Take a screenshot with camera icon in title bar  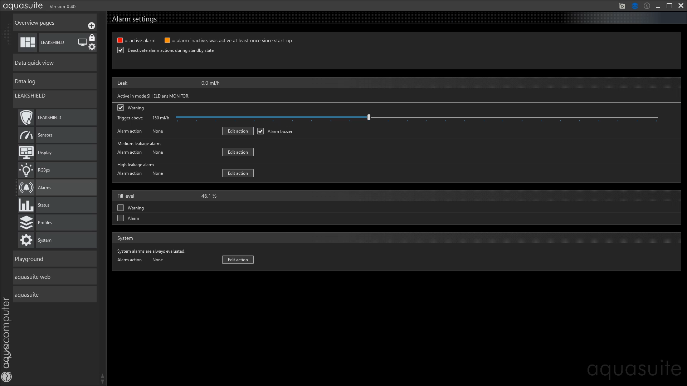[x=622, y=6]
